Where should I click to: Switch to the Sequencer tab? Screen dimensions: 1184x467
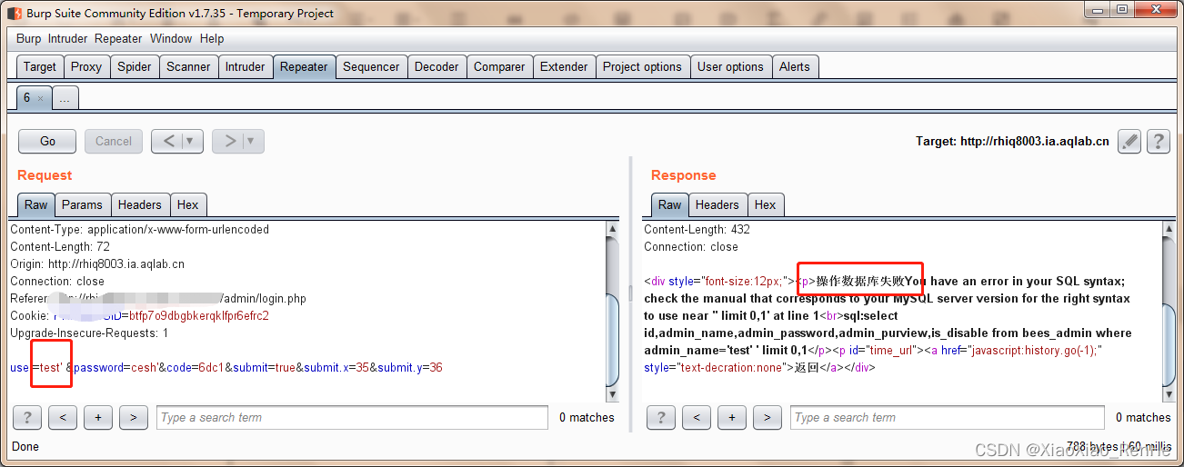click(x=371, y=66)
